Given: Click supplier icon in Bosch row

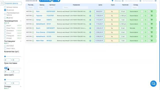Looking at the screenshot, I should [33, 28].
